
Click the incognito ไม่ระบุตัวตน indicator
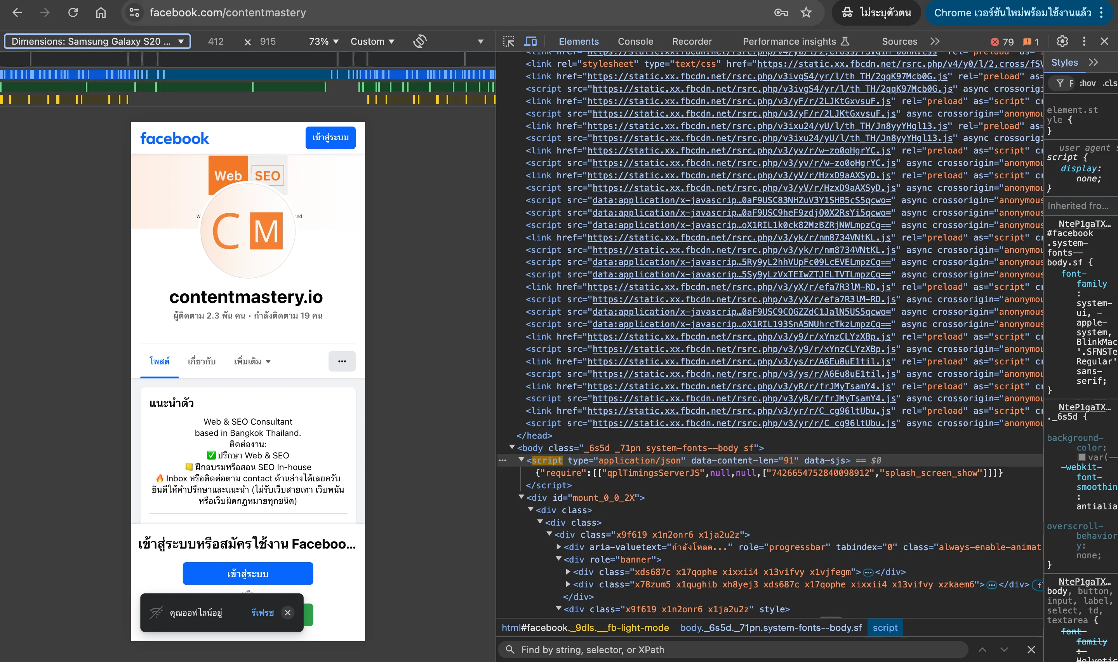(876, 12)
